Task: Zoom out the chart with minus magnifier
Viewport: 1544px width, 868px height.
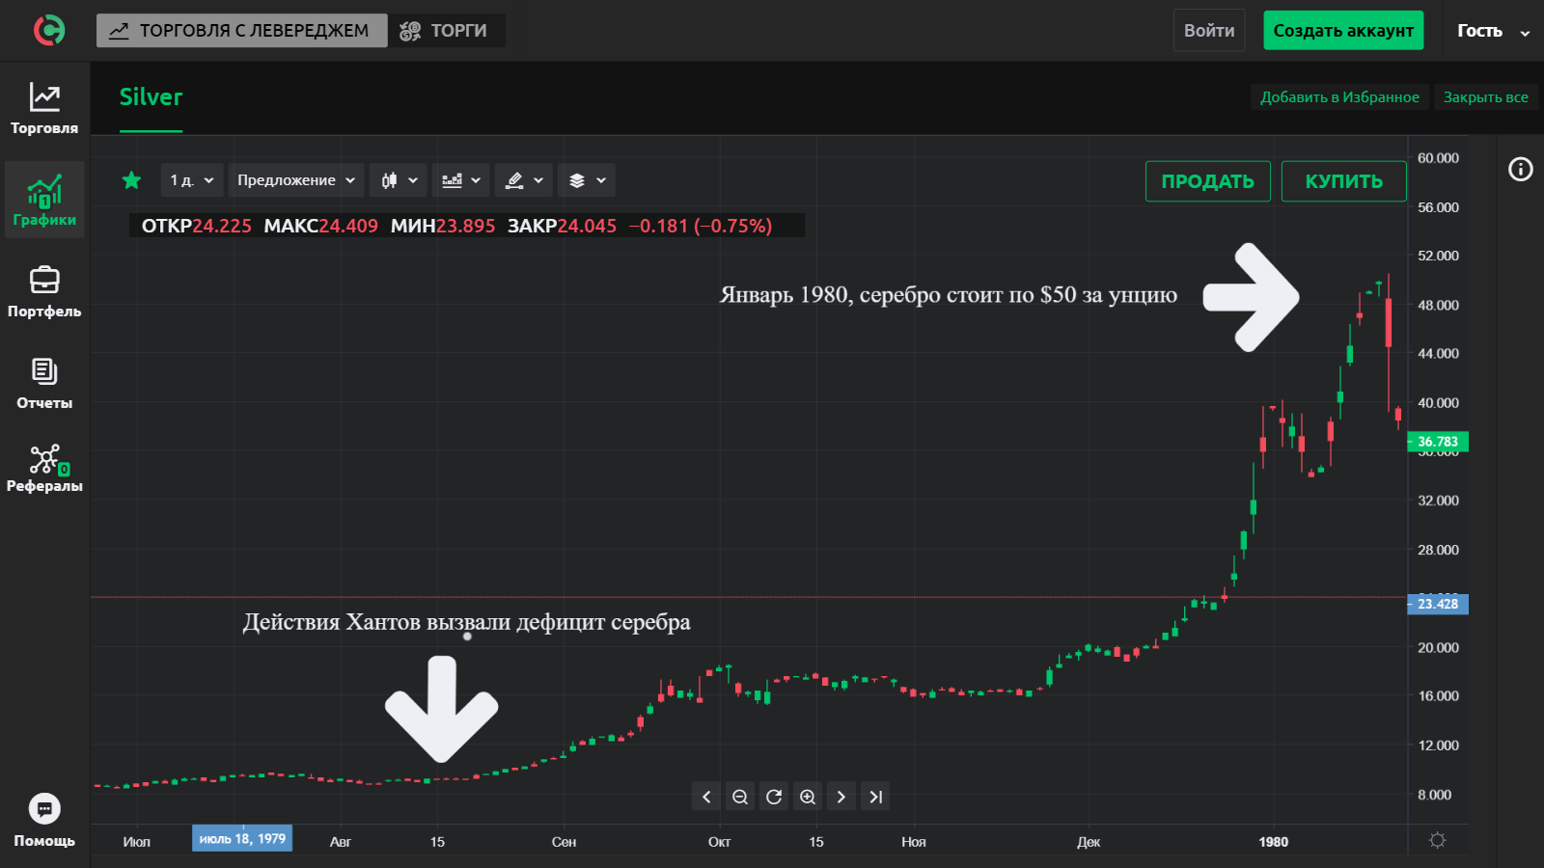Action: pyautogui.click(x=740, y=797)
